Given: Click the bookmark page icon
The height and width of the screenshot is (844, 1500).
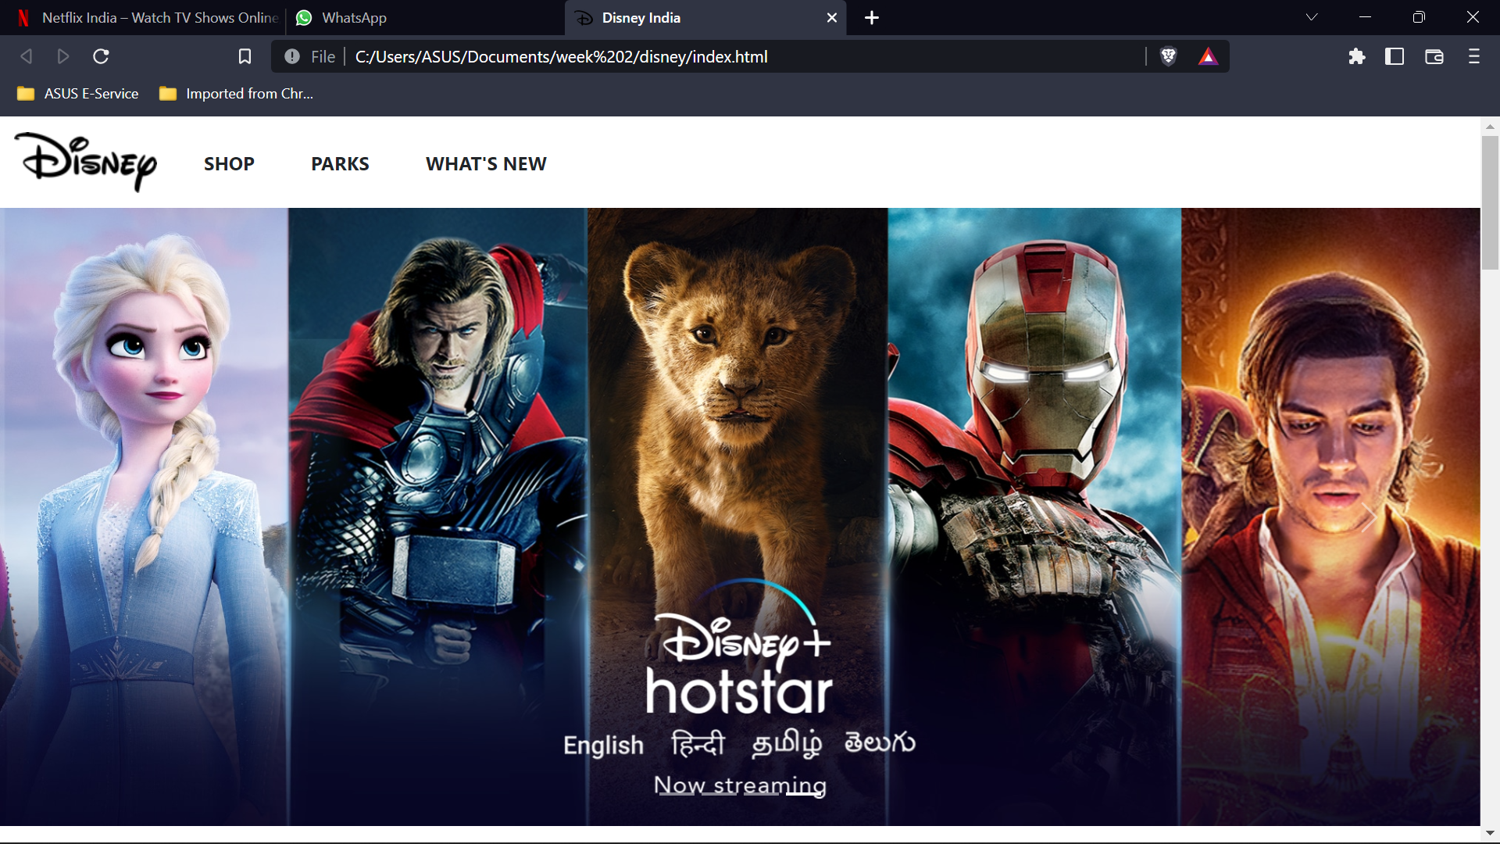Looking at the screenshot, I should [245, 56].
